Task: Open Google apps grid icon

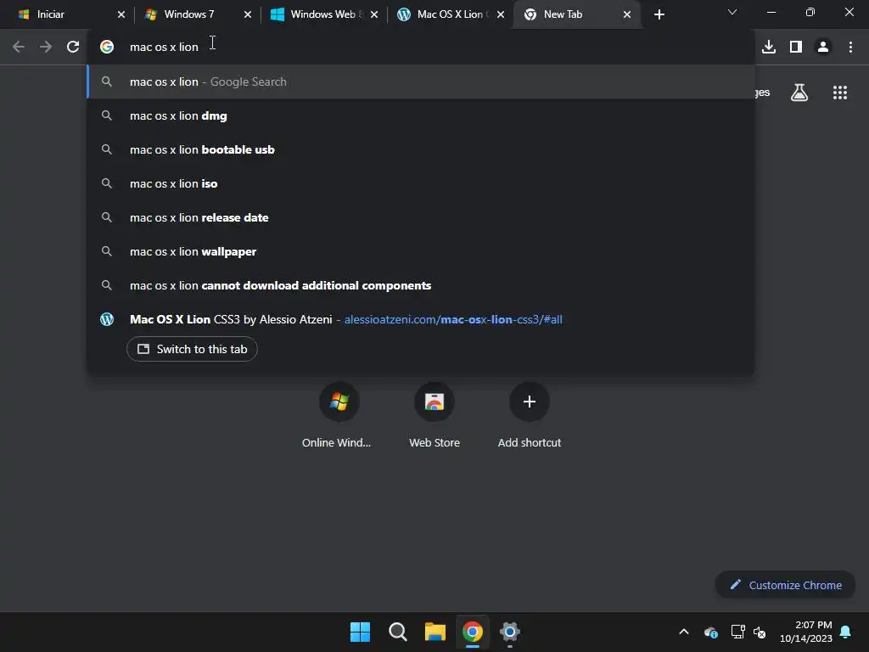Action: (x=840, y=93)
